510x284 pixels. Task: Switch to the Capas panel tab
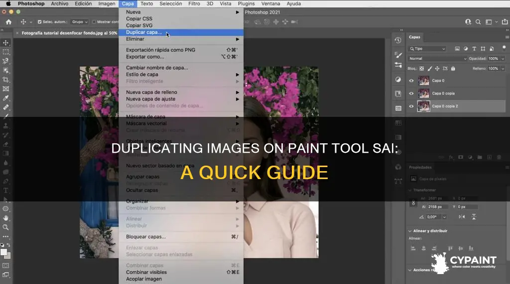[414, 37]
